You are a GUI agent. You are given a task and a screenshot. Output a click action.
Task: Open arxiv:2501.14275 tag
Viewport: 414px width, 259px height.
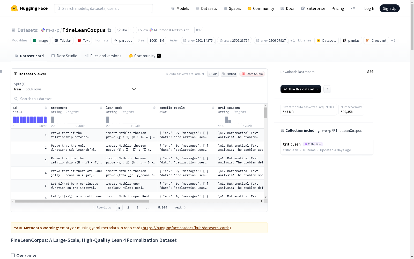point(198,40)
